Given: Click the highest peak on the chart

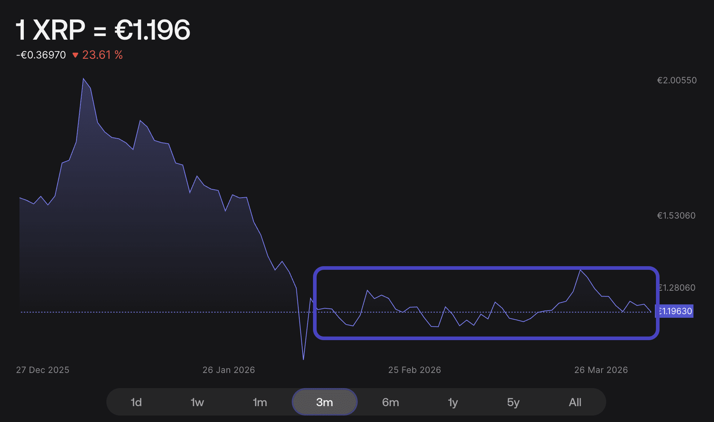Looking at the screenshot, I should click(x=83, y=79).
